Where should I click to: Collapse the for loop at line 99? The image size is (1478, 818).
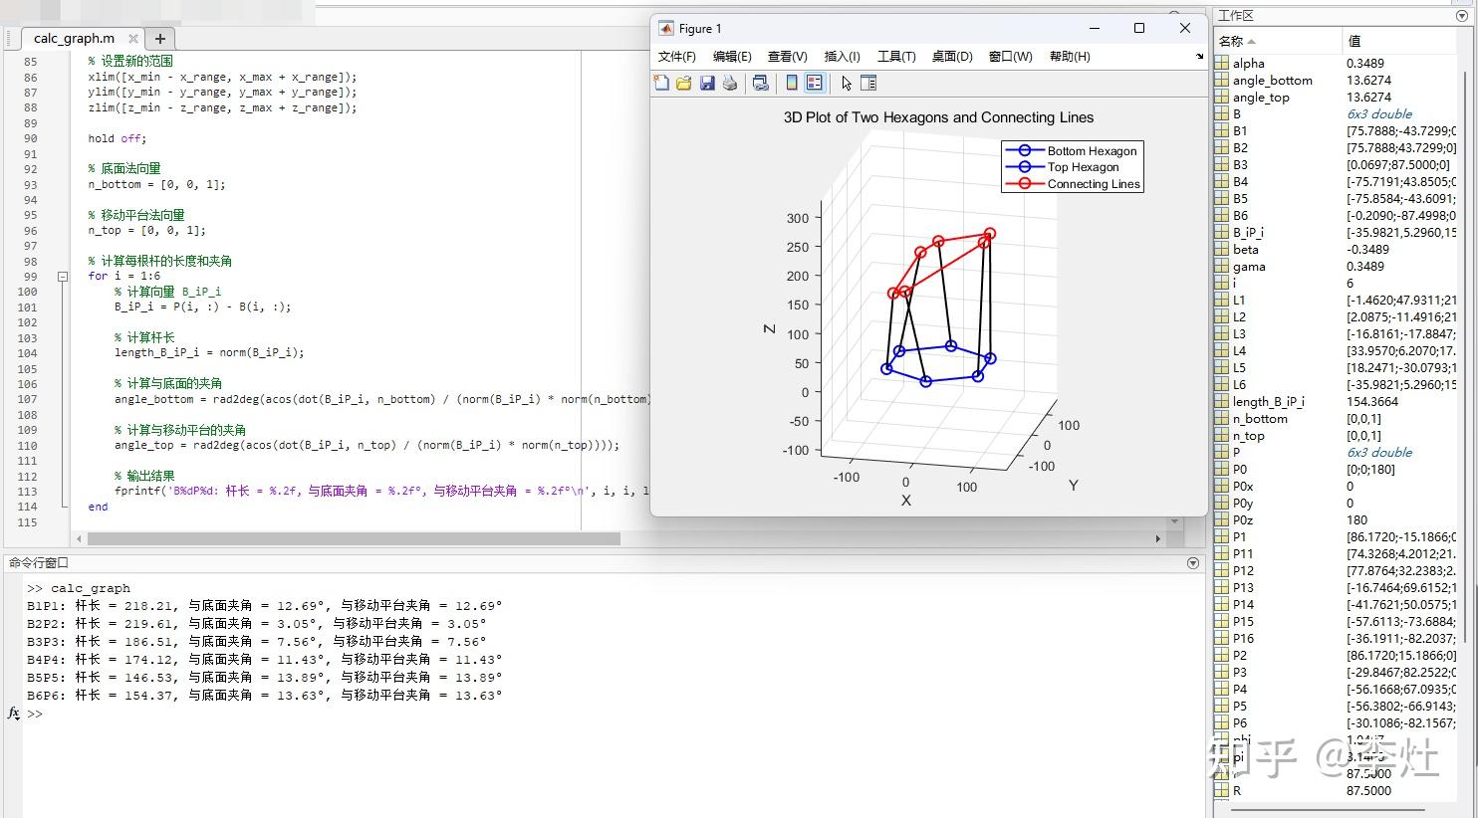coord(63,277)
